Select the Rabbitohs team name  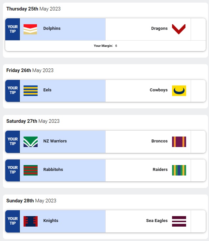(x=53, y=170)
